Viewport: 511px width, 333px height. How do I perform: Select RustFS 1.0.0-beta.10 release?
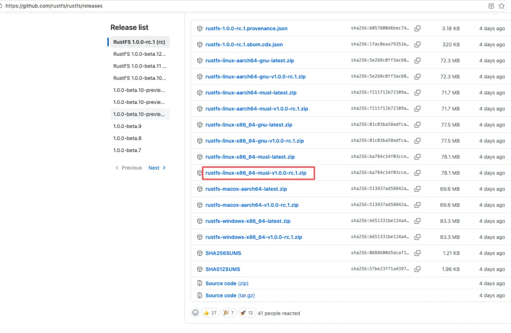(x=140, y=78)
